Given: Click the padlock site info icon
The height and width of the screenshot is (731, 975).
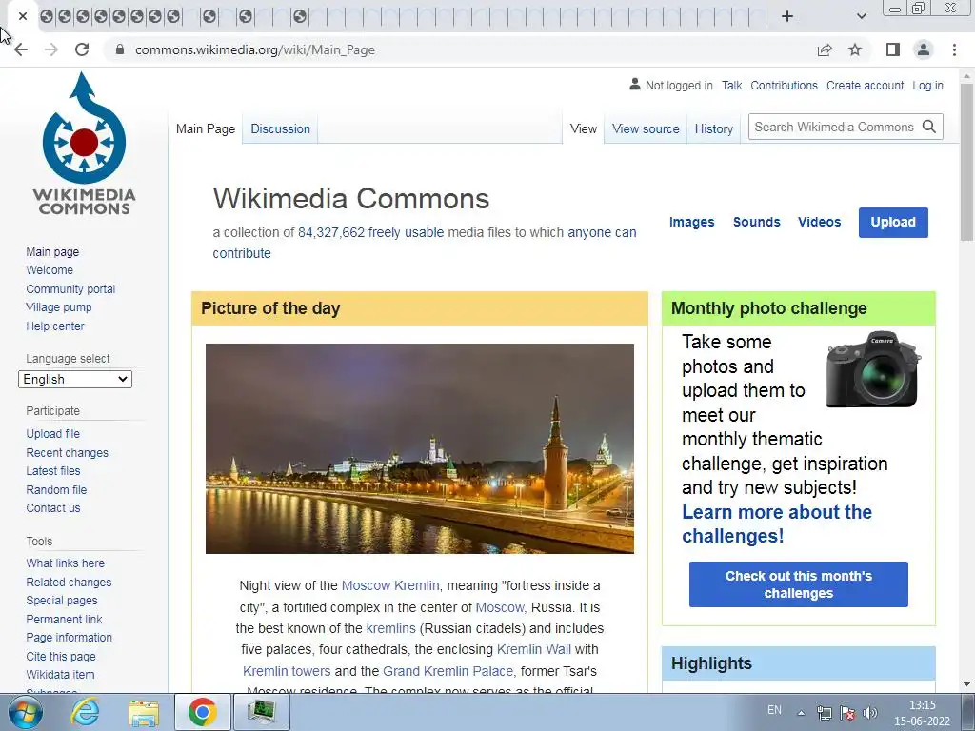Looking at the screenshot, I should (120, 49).
